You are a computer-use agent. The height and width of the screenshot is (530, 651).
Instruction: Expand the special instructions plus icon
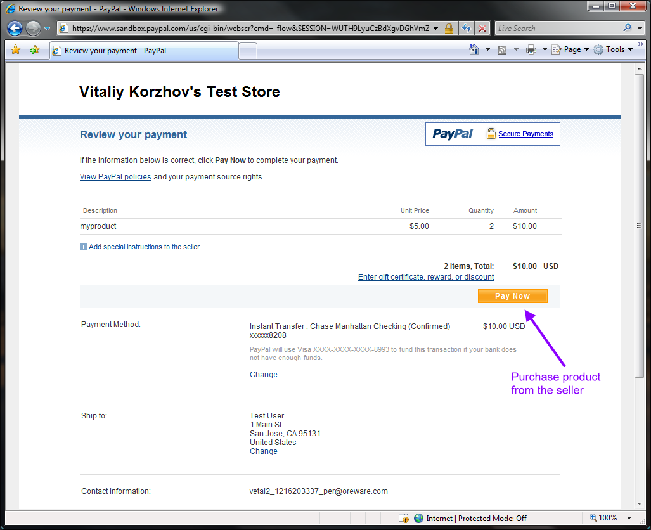point(83,247)
